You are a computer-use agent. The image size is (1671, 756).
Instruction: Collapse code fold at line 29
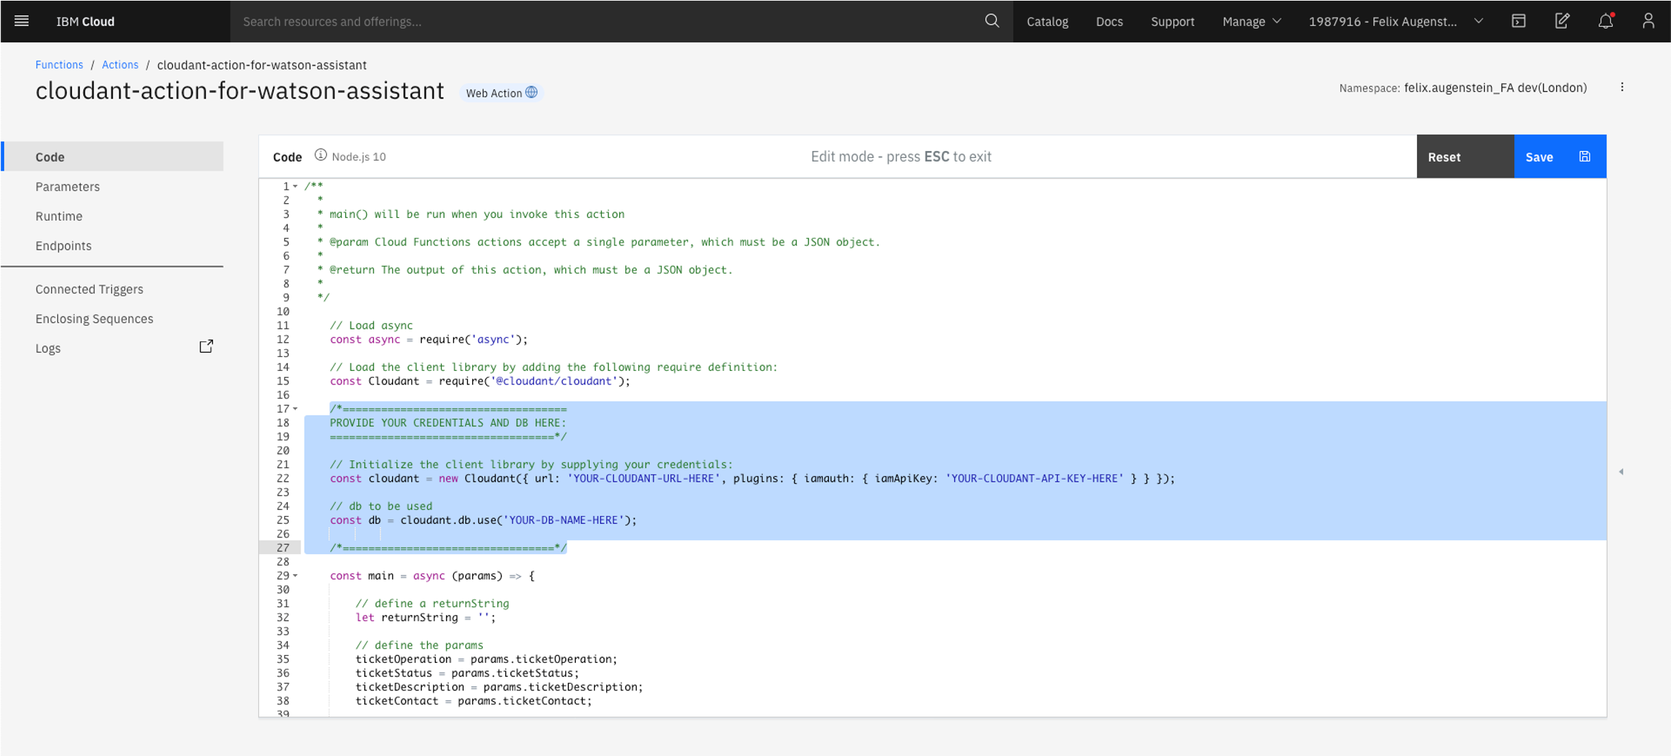[295, 576]
